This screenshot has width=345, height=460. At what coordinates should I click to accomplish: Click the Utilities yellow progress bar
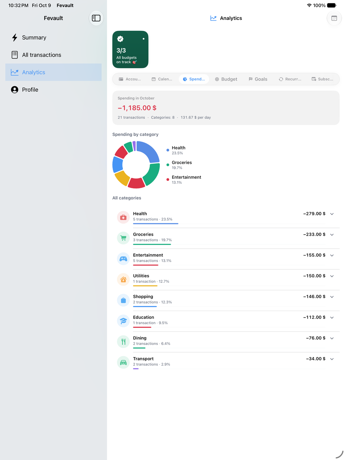tap(145, 286)
